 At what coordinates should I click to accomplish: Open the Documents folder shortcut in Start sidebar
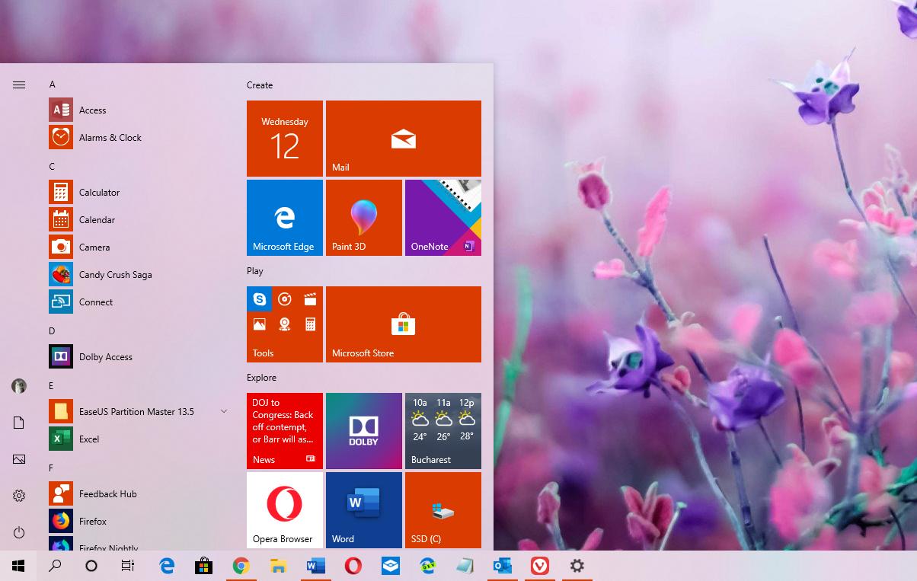tap(19, 423)
